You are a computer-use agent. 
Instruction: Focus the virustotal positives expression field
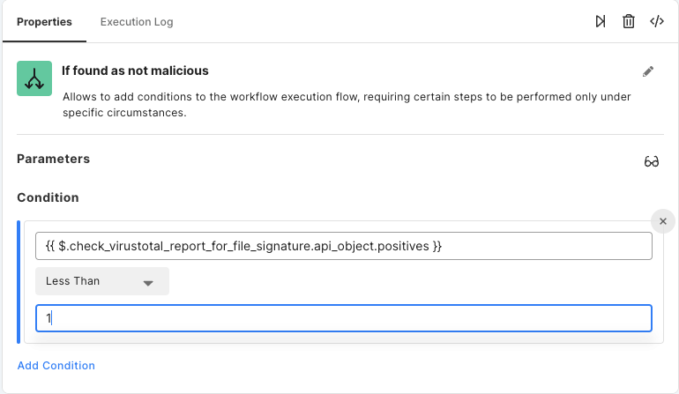pos(343,246)
